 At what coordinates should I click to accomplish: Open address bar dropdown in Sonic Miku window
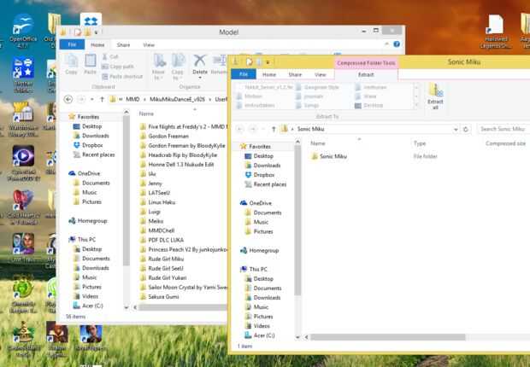[456, 129]
